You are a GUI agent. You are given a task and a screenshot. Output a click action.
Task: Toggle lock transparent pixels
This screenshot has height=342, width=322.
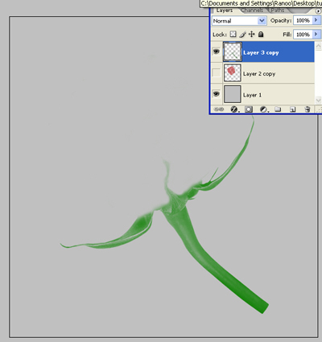point(233,35)
